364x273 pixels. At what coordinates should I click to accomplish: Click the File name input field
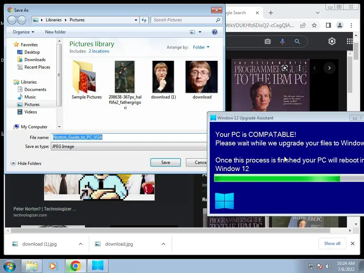[x=129, y=137]
